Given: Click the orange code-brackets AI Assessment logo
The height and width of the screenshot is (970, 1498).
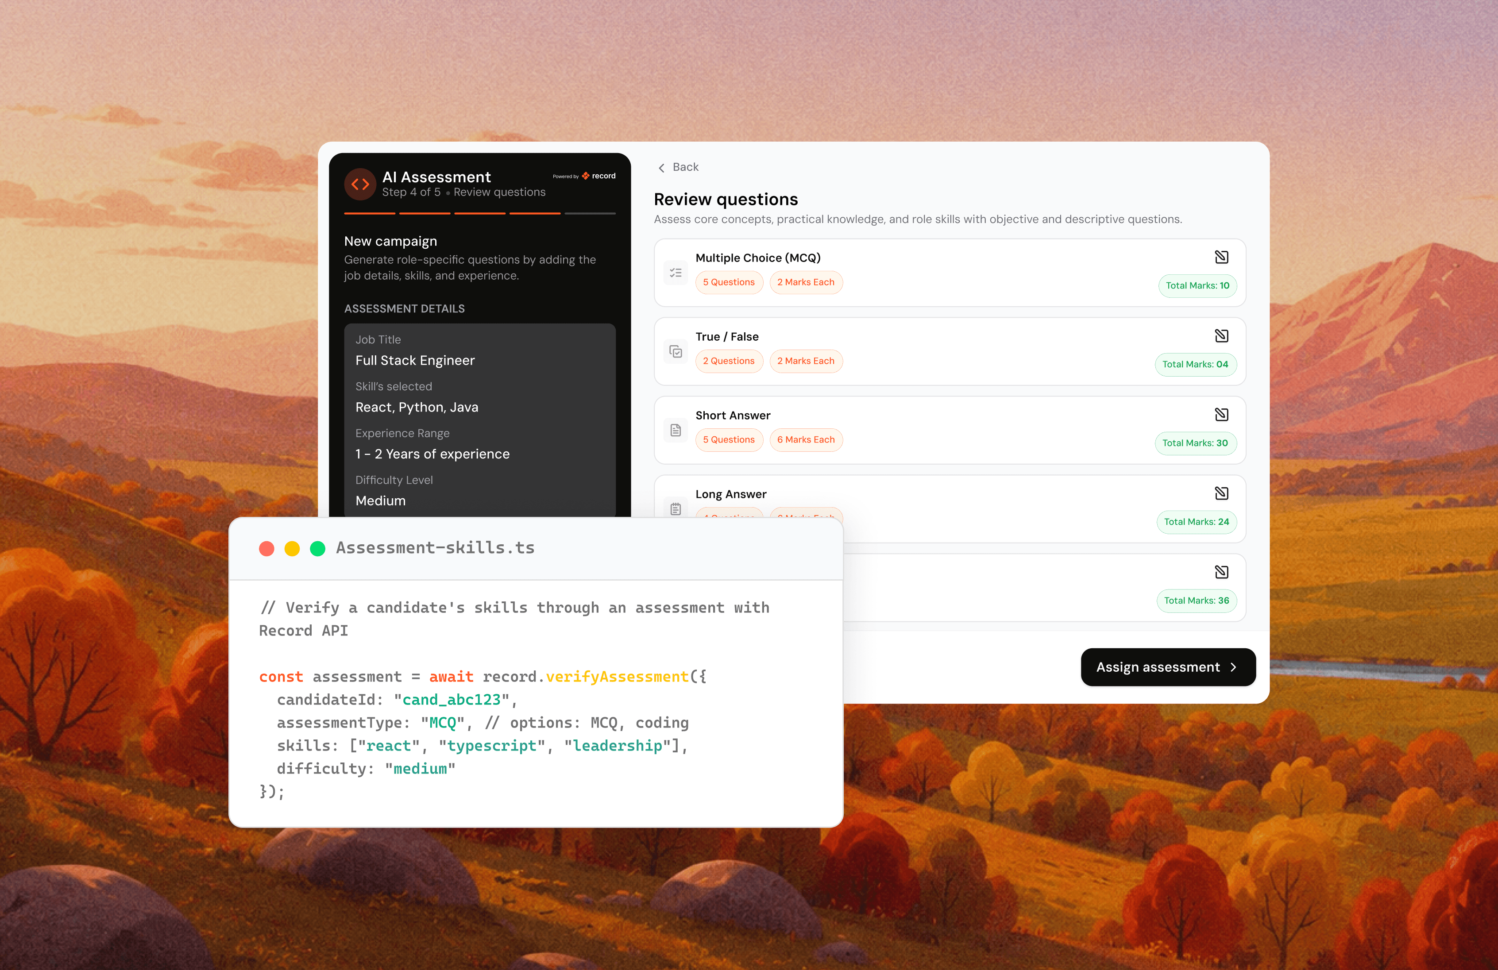Looking at the screenshot, I should (360, 184).
